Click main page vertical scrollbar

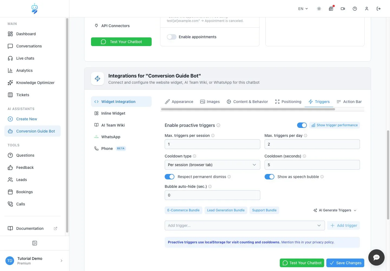388,175
